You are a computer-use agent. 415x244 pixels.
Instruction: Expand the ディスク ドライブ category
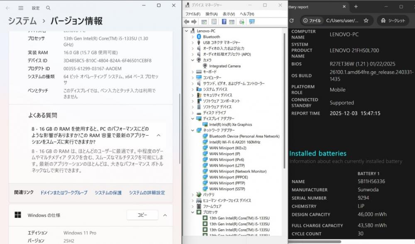click(193, 113)
